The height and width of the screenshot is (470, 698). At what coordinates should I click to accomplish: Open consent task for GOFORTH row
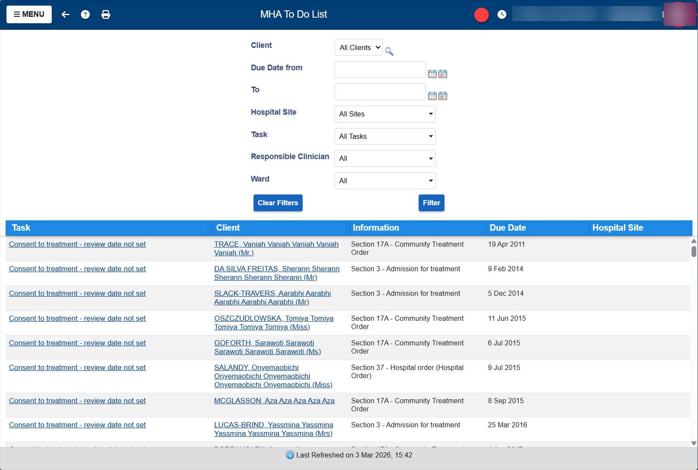click(77, 343)
